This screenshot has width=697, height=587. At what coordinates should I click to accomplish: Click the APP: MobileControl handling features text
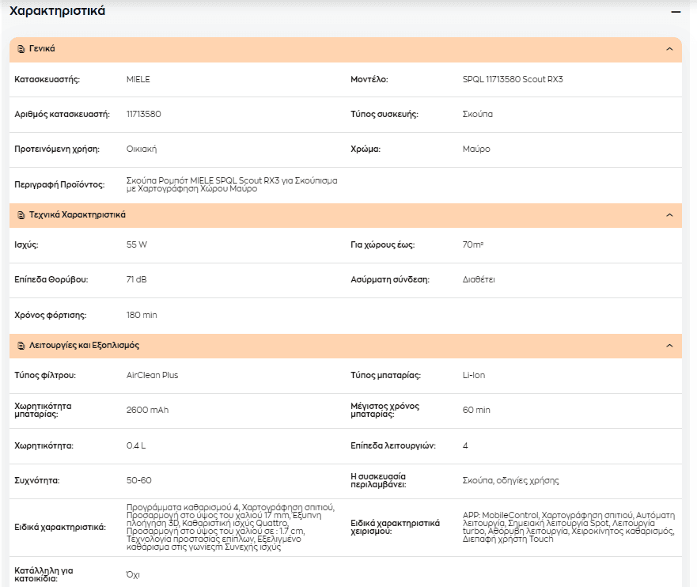click(x=569, y=527)
